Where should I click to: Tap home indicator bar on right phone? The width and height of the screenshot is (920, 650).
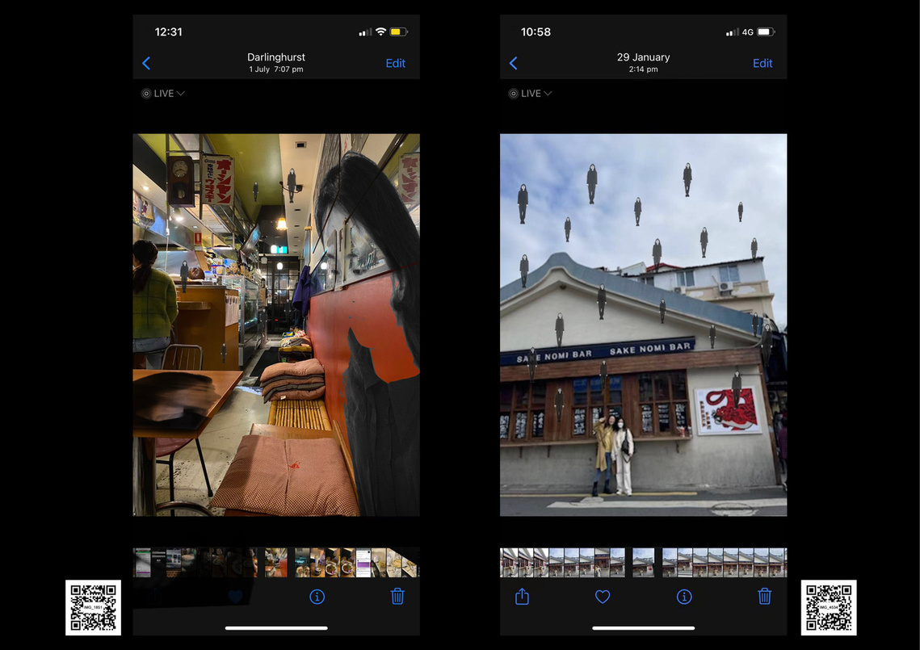point(643,627)
